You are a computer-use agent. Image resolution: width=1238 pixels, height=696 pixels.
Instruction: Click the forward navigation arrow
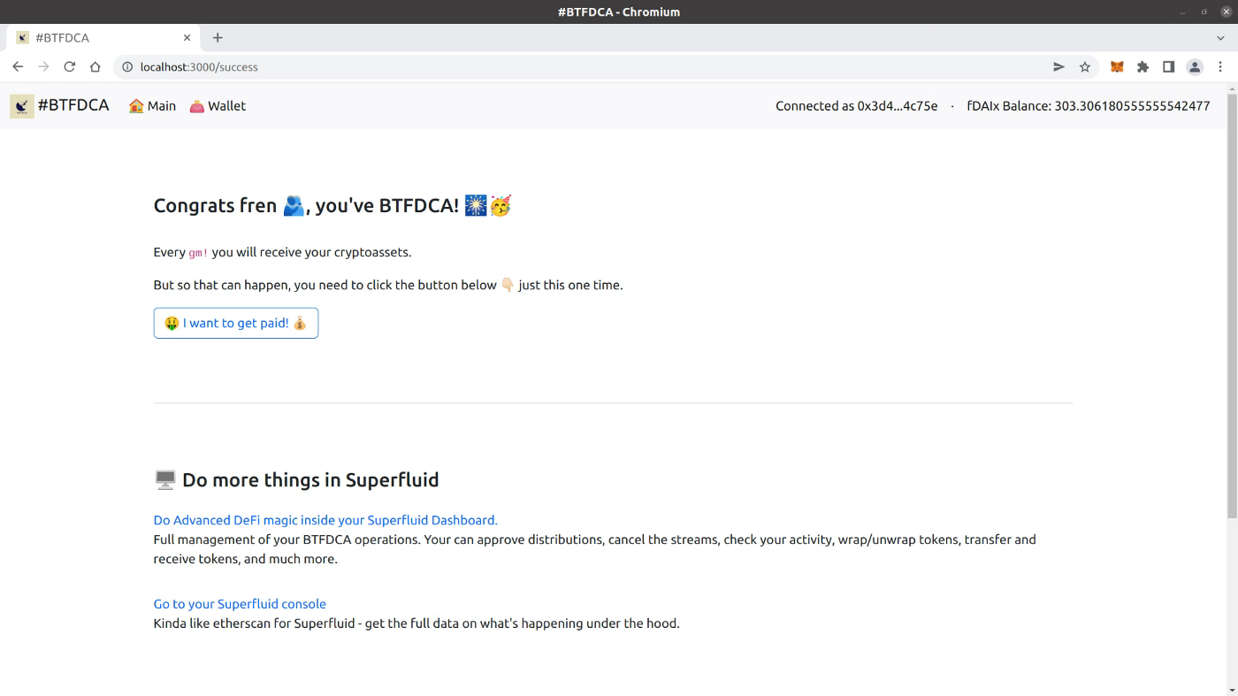[x=43, y=67]
